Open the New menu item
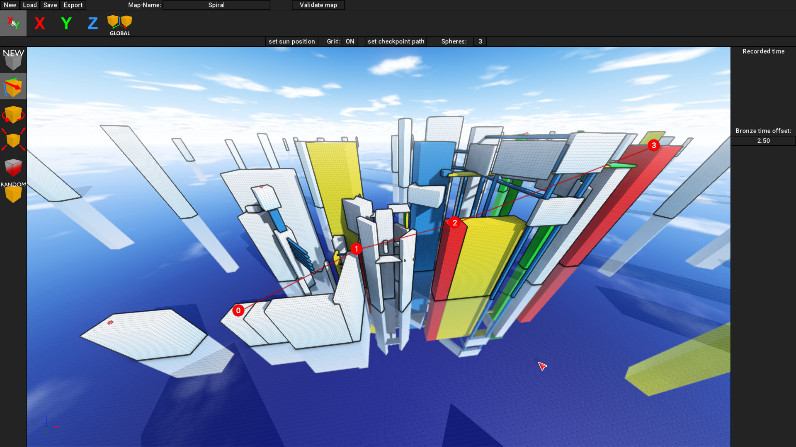796x447 pixels. [10, 5]
